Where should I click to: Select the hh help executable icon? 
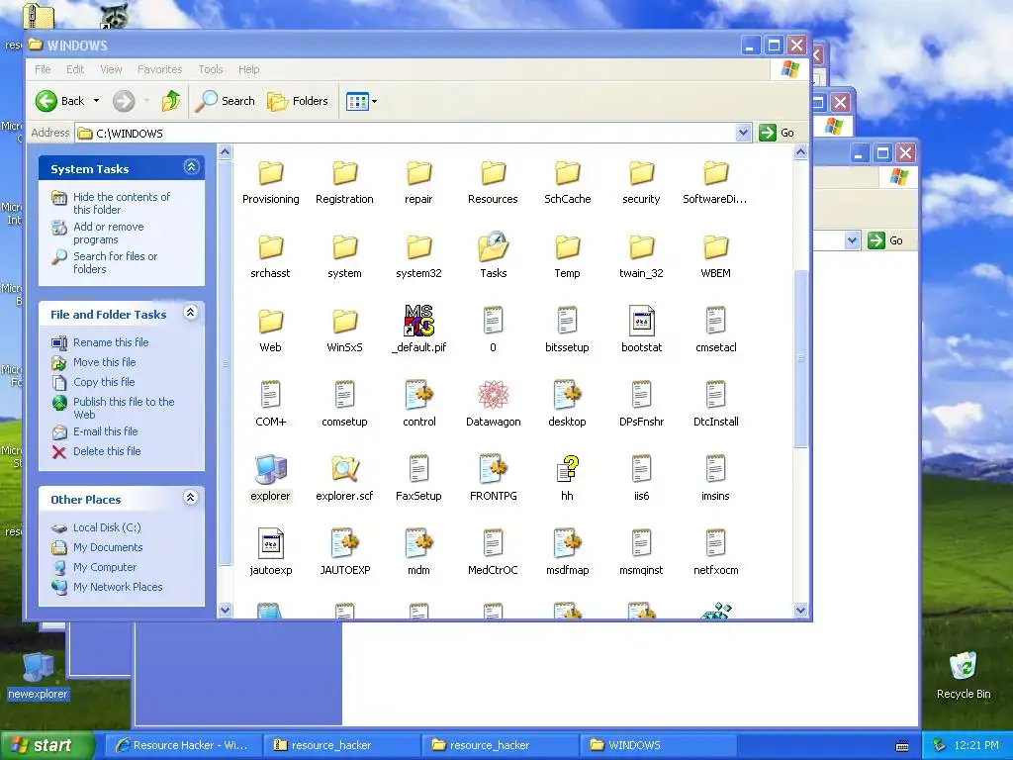coord(567,469)
